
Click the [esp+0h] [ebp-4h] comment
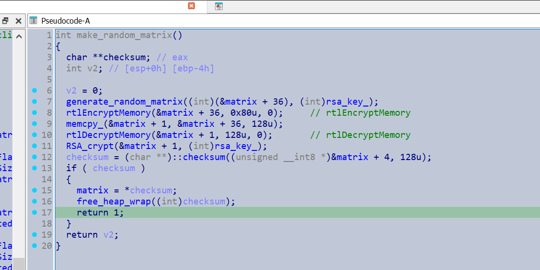[x=161, y=68]
